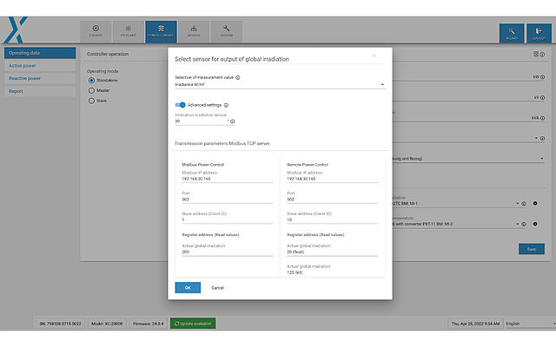Open the Devices section

coord(194,31)
